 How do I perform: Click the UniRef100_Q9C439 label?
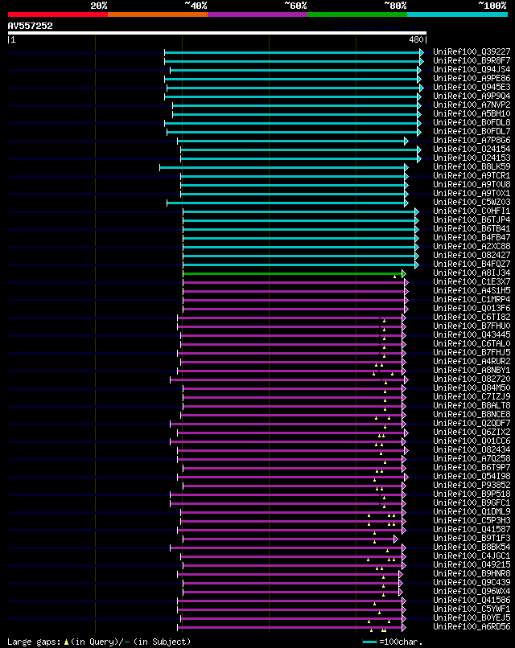(472, 583)
